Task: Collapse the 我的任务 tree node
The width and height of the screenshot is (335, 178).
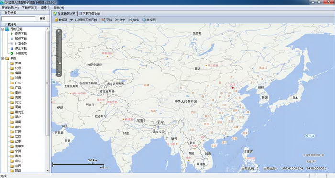Action: [x=3, y=29]
